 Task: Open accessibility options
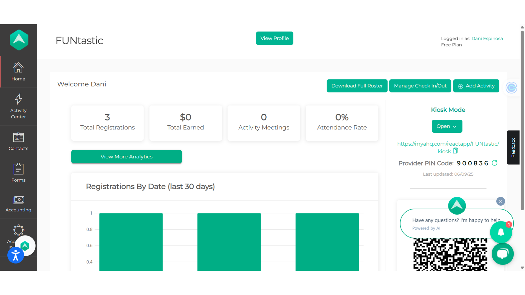(x=16, y=255)
